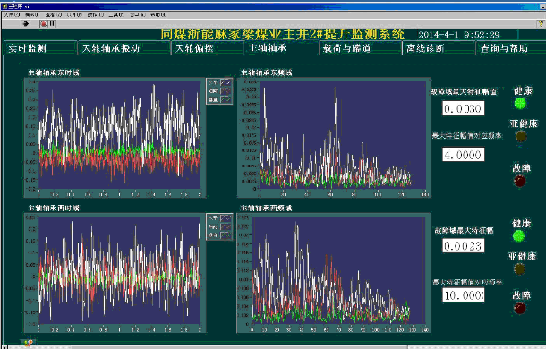The image size is (546, 349).
Task: Click the lit green 健康 LED for the east bearing
Action: coord(520,103)
